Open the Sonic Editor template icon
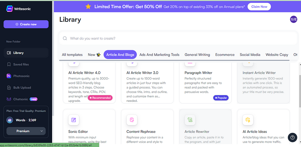 (x=74, y=120)
